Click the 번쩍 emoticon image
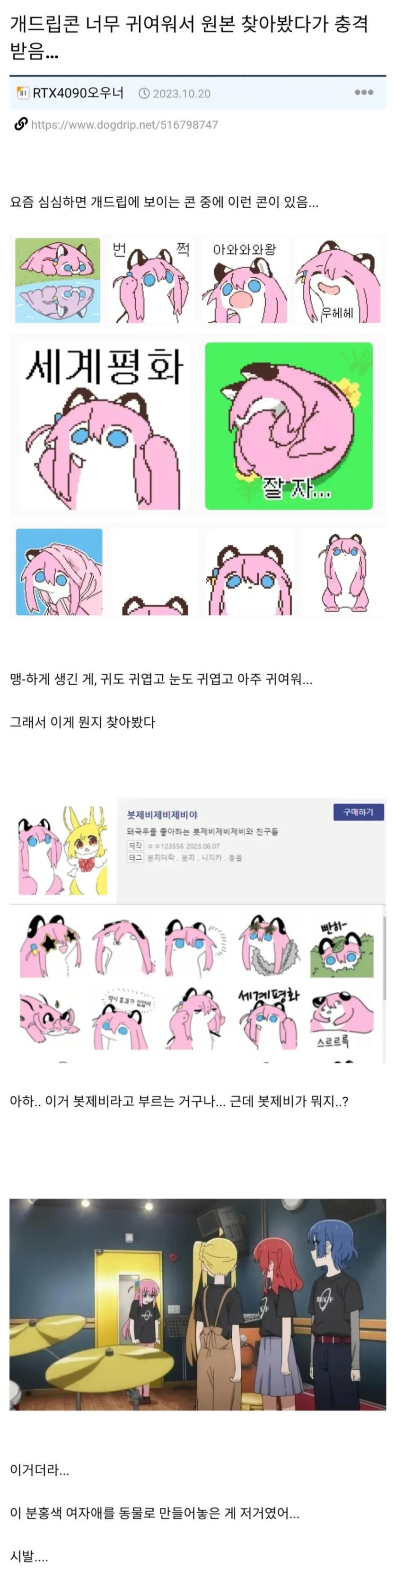 150,281
